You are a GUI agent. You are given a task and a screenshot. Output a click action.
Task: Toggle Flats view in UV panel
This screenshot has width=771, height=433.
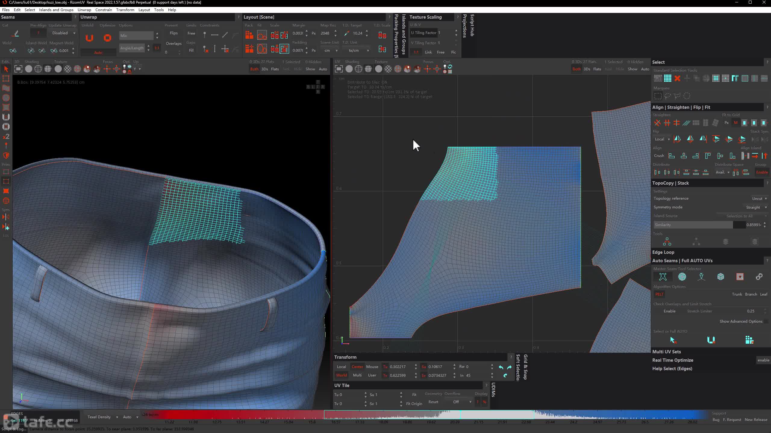pos(597,69)
